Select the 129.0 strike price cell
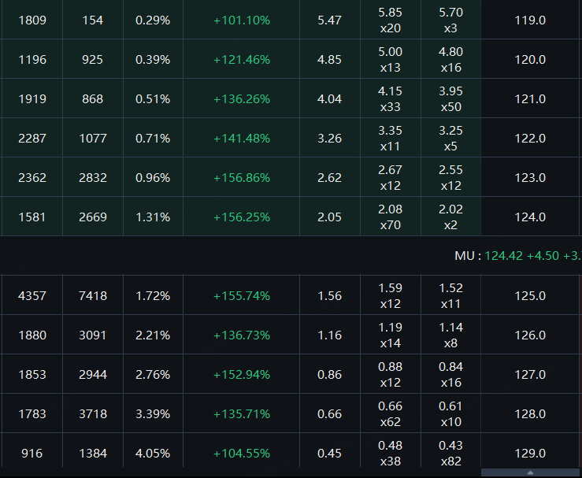The height and width of the screenshot is (478, 582). pyautogui.click(x=530, y=454)
